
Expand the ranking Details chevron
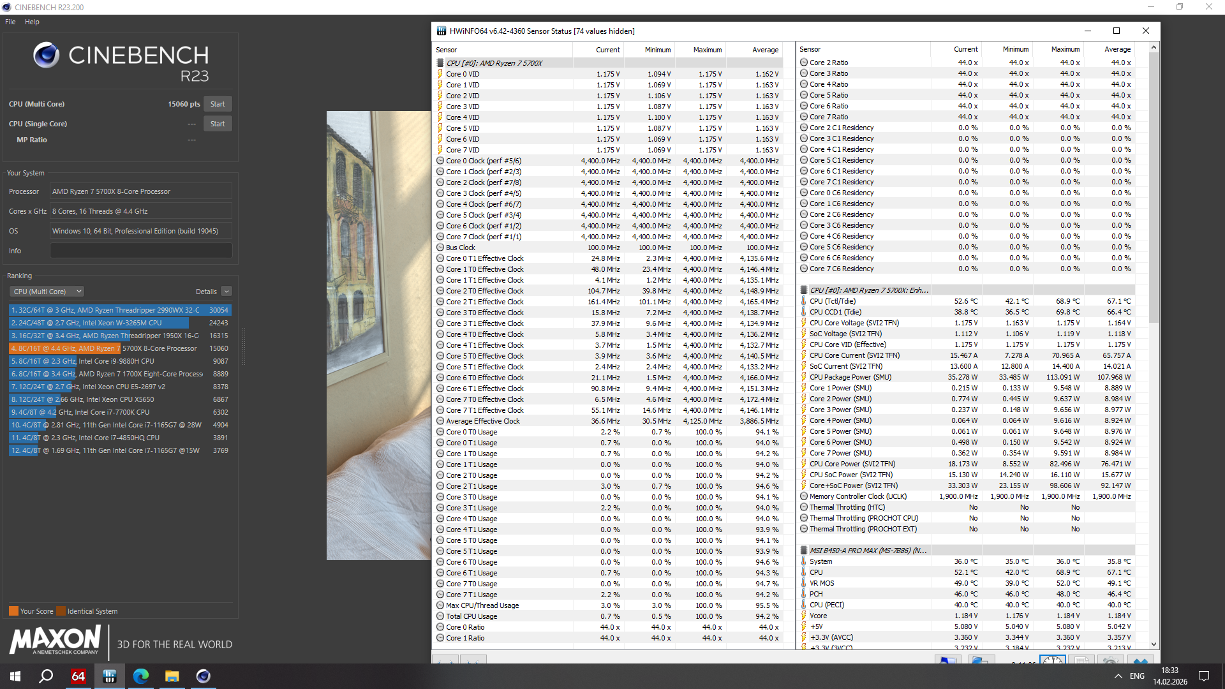click(226, 292)
